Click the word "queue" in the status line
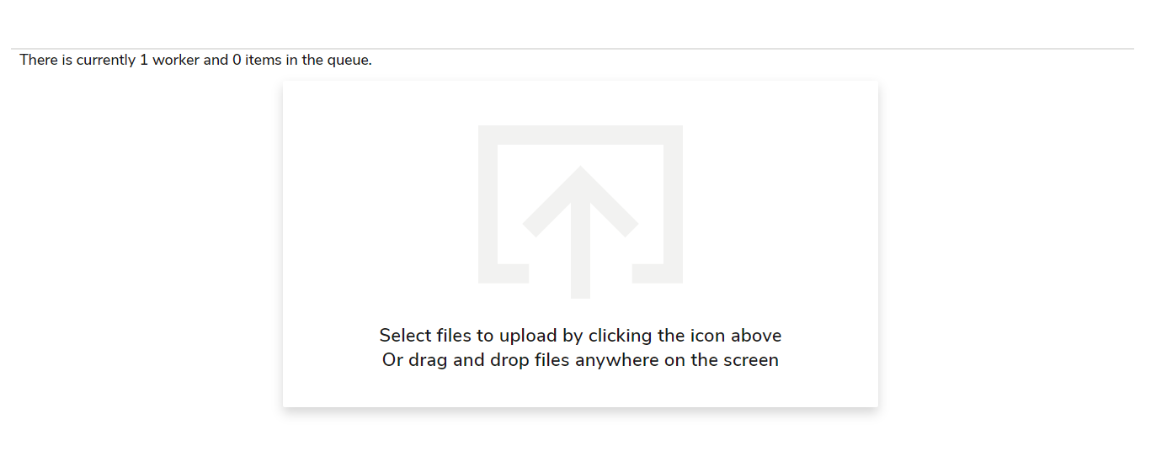 point(349,60)
